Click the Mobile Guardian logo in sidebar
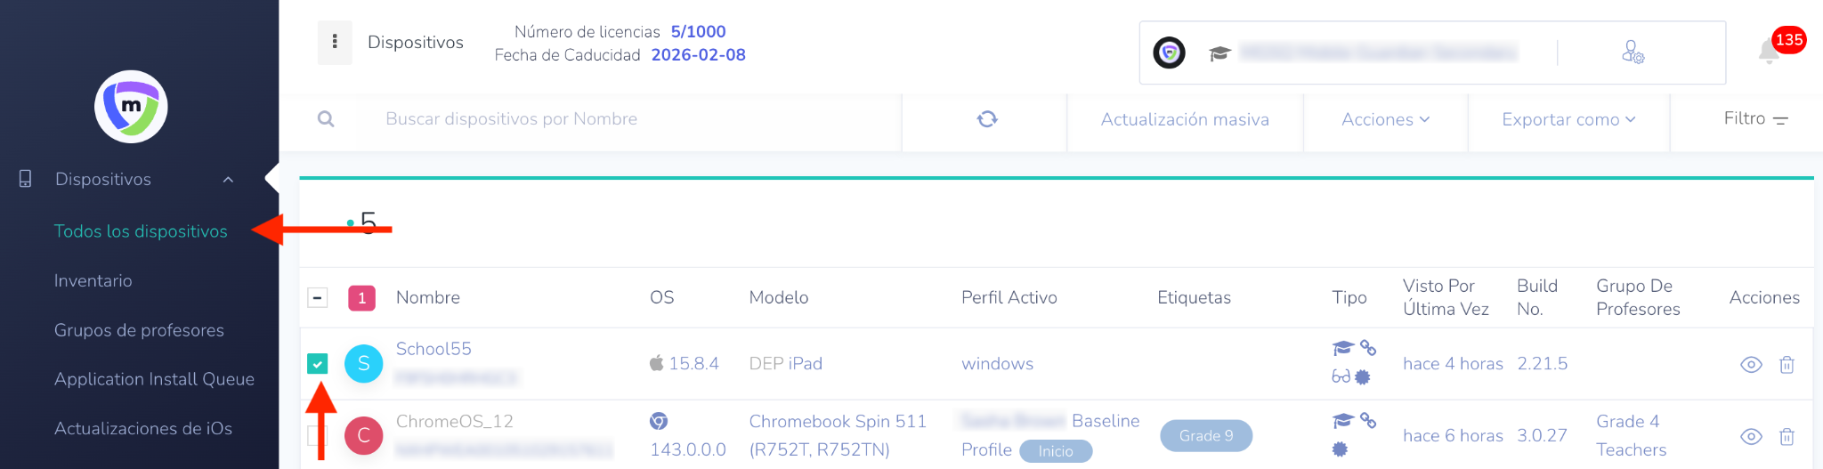1823x469 pixels. click(x=131, y=107)
